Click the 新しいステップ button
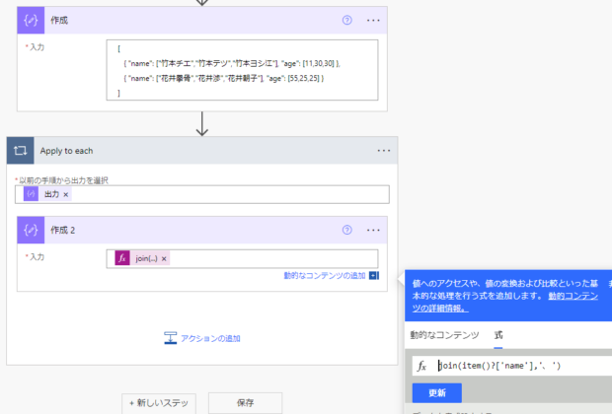Image resolution: width=612 pixels, height=414 pixels. click(x=159, y=403)
